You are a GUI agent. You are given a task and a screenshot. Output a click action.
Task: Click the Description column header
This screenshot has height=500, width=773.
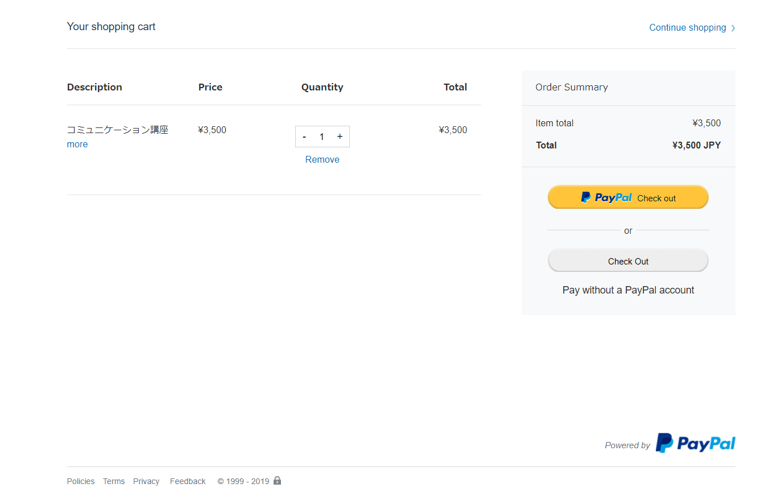[x=94, y=87]
